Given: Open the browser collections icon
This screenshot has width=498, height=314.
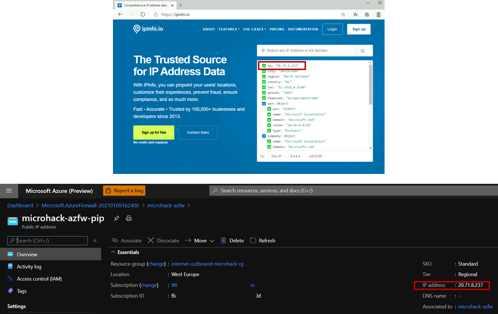Looking at the screenshot, I should point(367,14).
